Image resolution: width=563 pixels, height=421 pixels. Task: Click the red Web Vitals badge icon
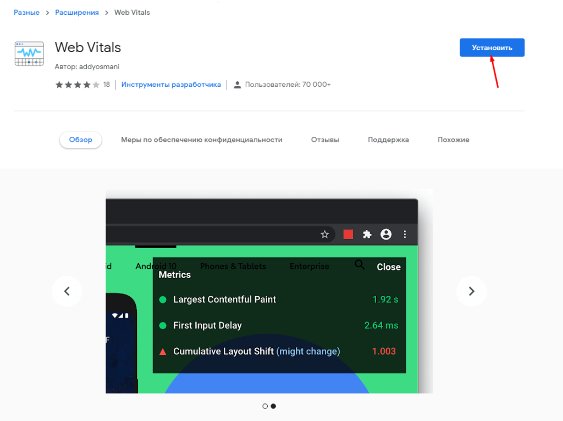click(x=348, y=234)
